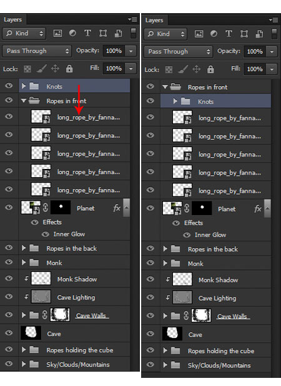Filter pixel layers in left Layers panel
Viewport: 281px width, 386px height.
click(x=57, y=33)
